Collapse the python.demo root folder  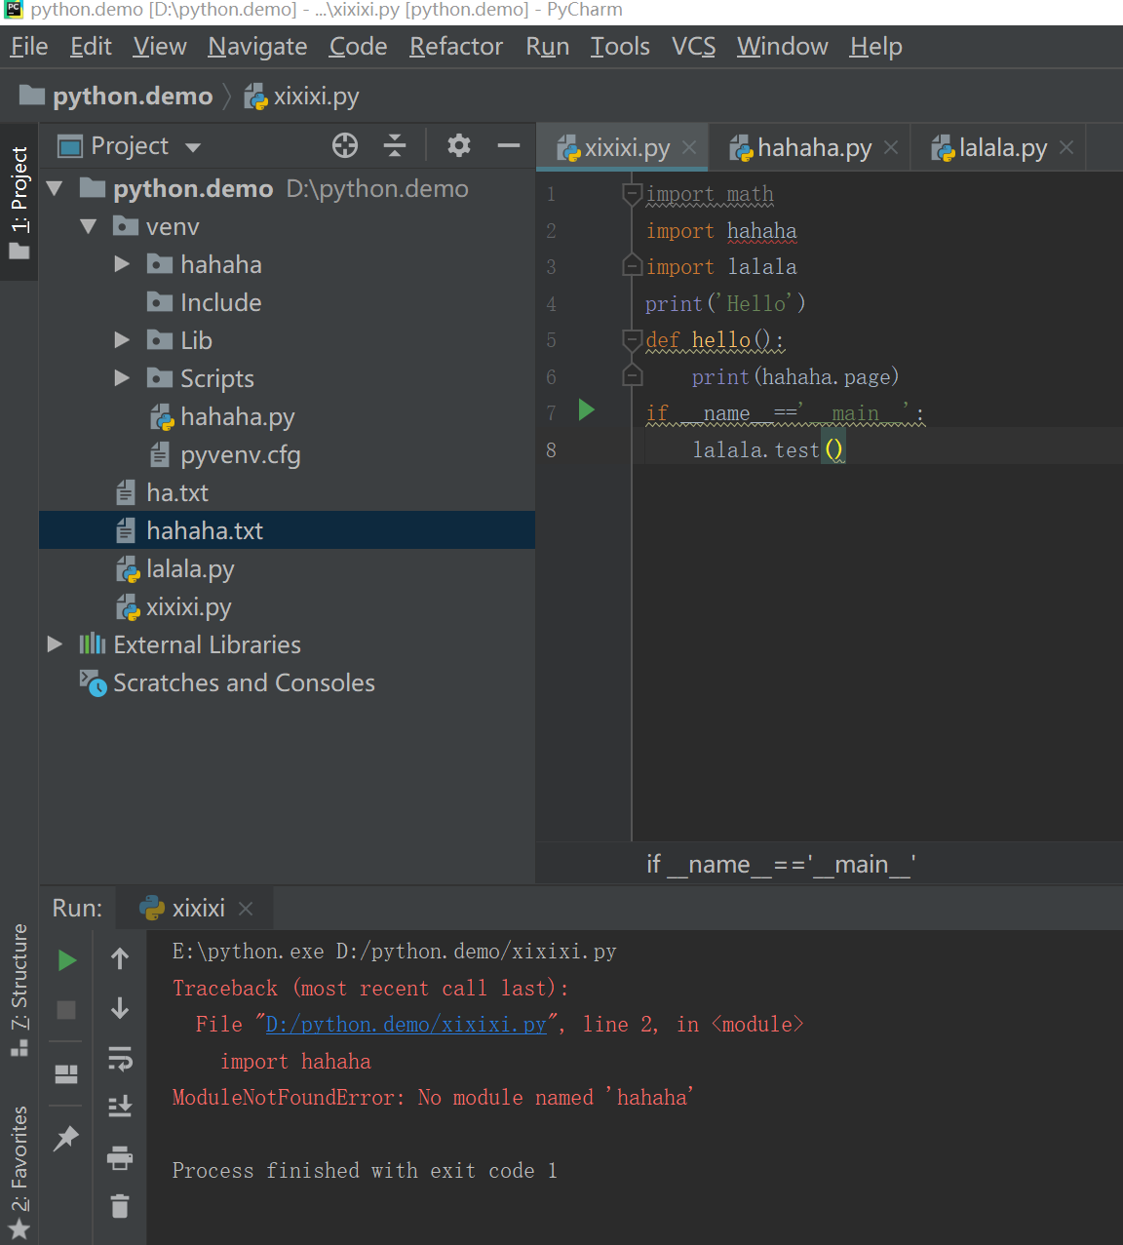56,188
